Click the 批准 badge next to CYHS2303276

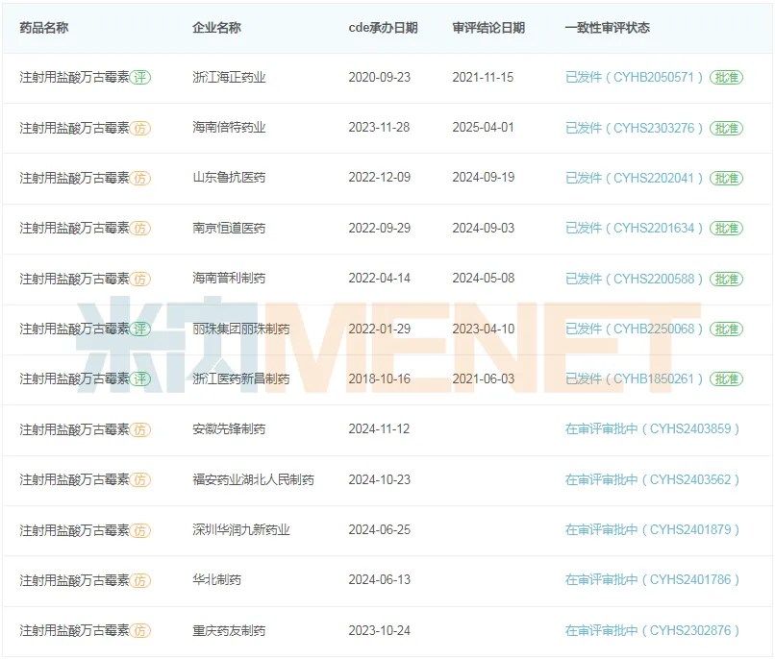[727, 128]
